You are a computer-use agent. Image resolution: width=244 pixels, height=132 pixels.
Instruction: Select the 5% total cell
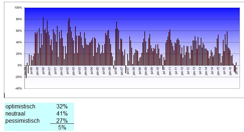pyautogui.click(x=62, y=128)
